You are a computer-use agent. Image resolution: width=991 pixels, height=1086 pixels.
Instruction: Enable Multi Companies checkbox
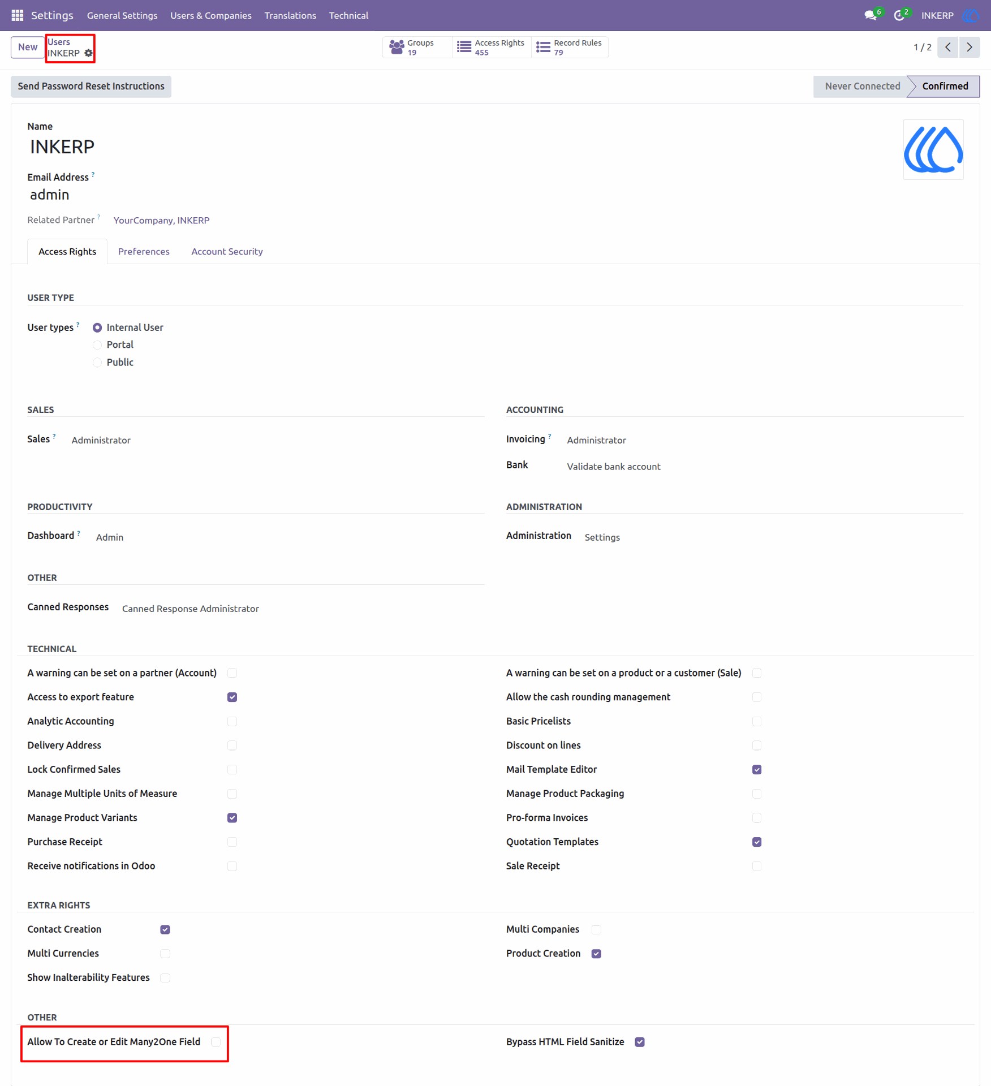point(596,930)
